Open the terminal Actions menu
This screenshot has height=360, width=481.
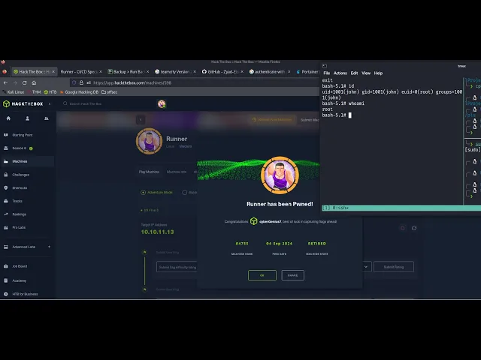click(340, 73)
